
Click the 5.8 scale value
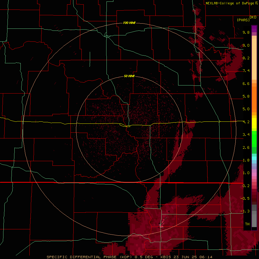pyautogui.click(x=246, y=96)
